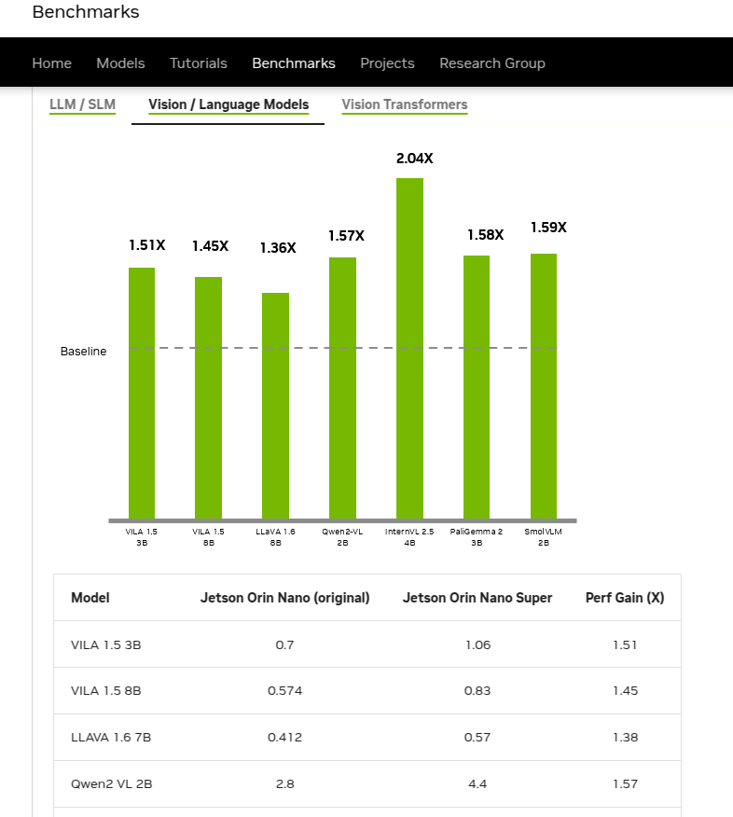Screen dimensions: 733x817
Task: Click the 1.51X chart label
Action: [x=147, y=245]
